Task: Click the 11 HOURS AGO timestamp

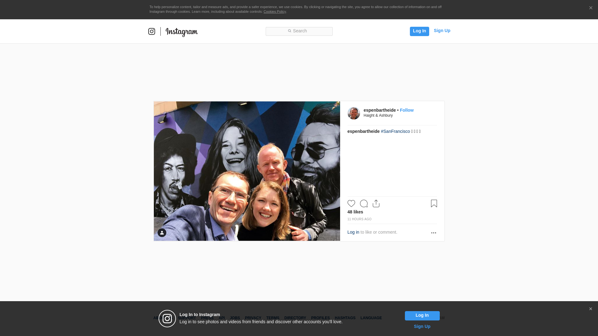Action: click(359, 219)
